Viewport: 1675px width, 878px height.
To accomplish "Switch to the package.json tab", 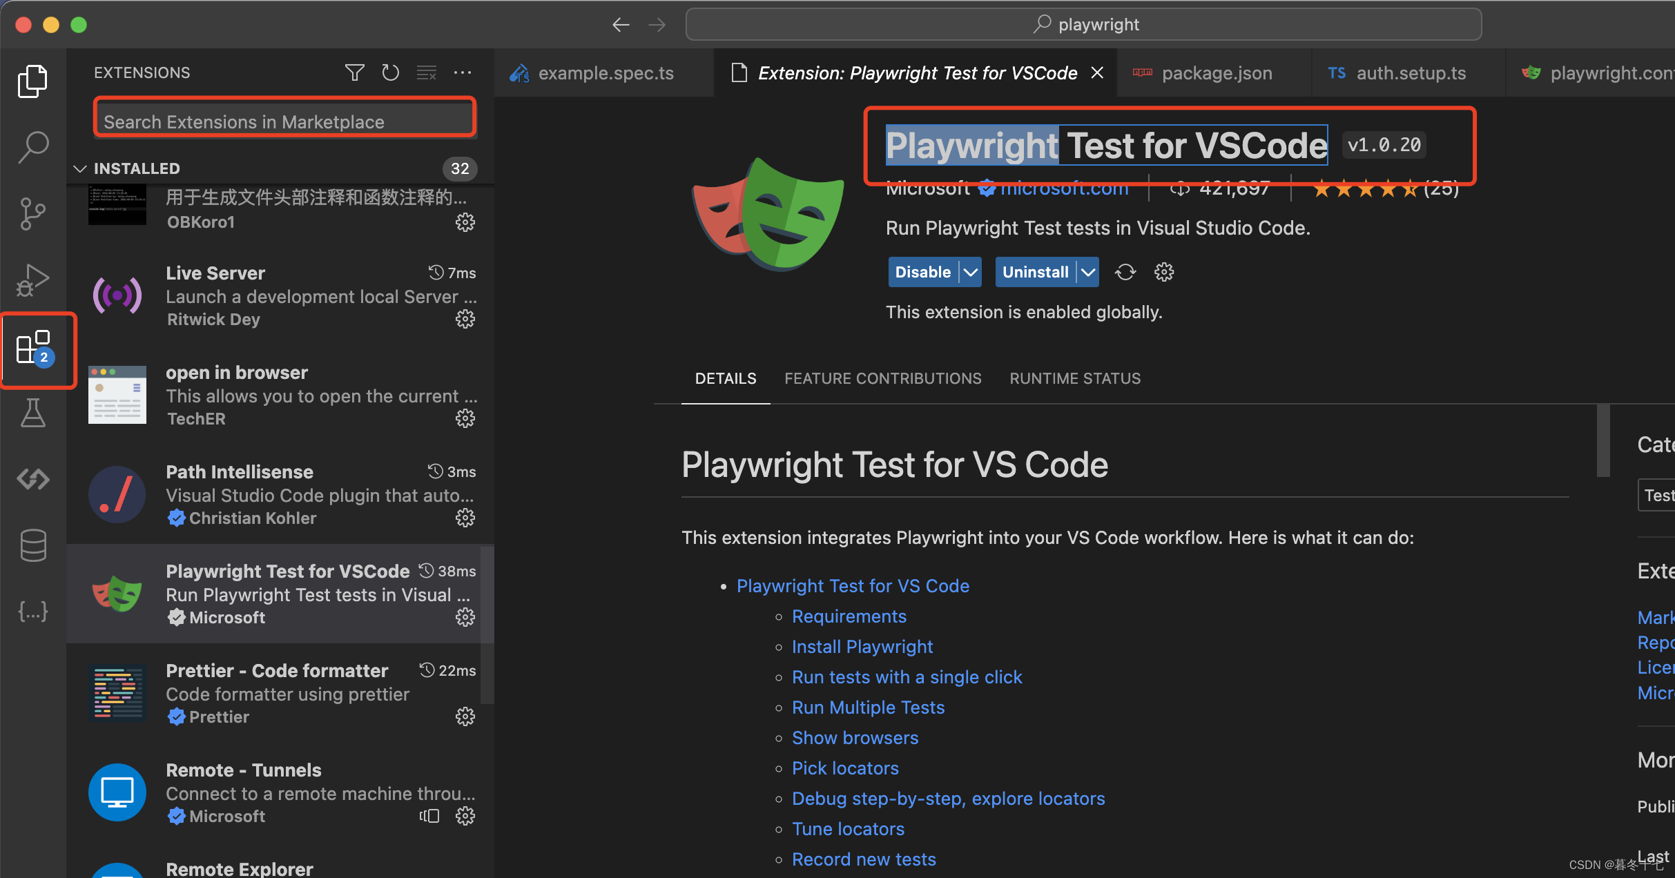I will [1216, 72].
